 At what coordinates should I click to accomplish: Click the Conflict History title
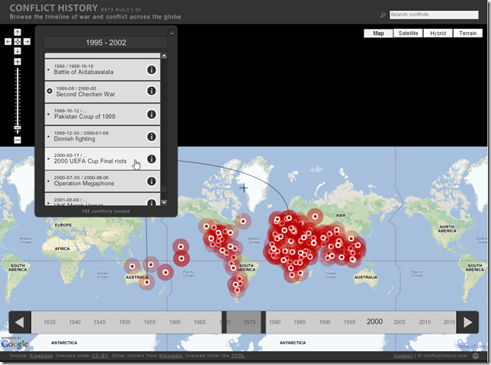[53, 8]
